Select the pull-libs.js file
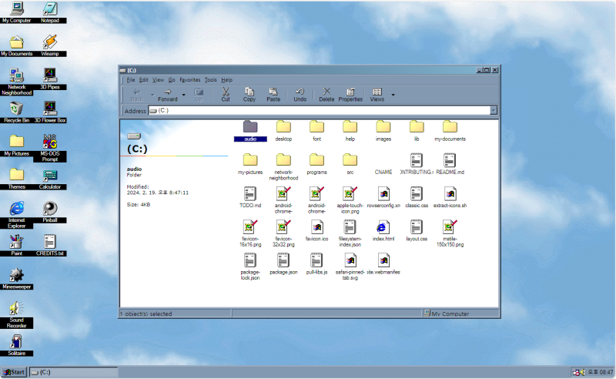616x379 pixels. pos(316,264)
